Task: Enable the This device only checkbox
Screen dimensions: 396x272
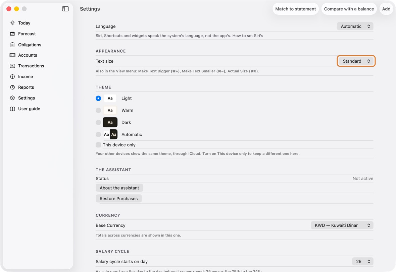Action: pyautogui.click(x=98, y=145)
